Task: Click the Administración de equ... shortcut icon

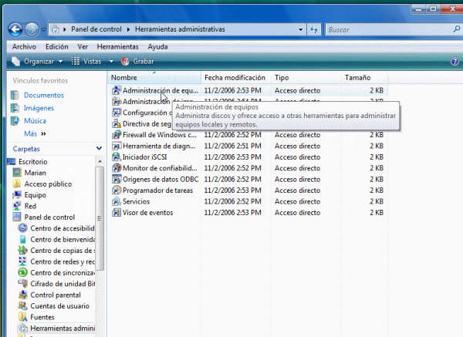Action: (117, 90)
